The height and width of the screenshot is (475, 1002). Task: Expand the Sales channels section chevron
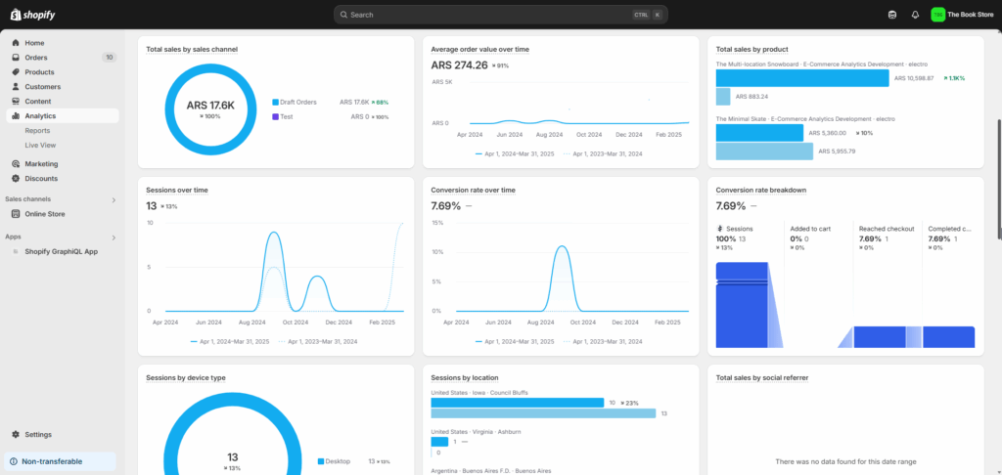tap(114, 199)
